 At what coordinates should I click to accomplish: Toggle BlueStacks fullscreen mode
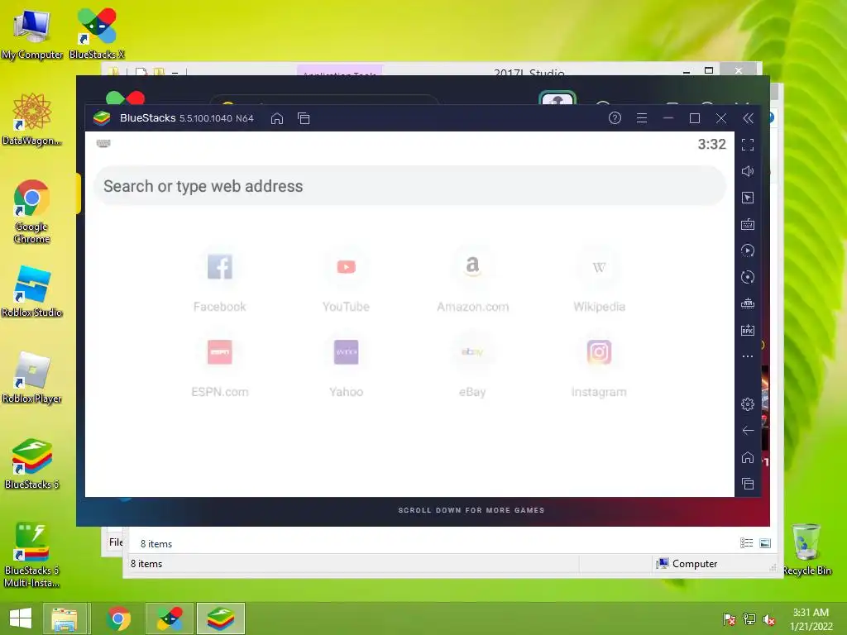pos(748,145)
